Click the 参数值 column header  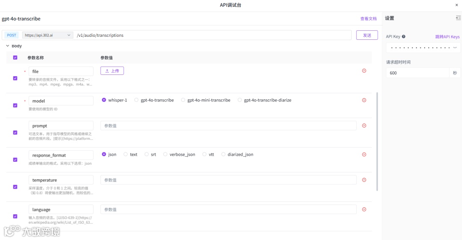107,58
